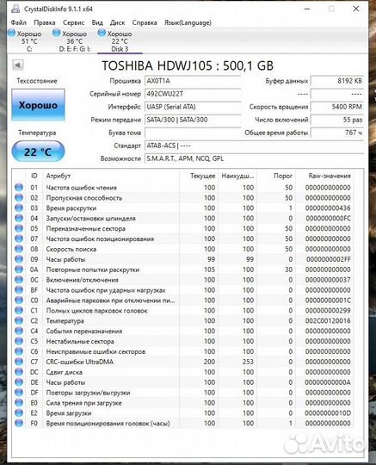376x465 pixels.
Task: Click status icon of attribute 07 Частота ошибок позиционирования
Action: [x=19, y=239]
